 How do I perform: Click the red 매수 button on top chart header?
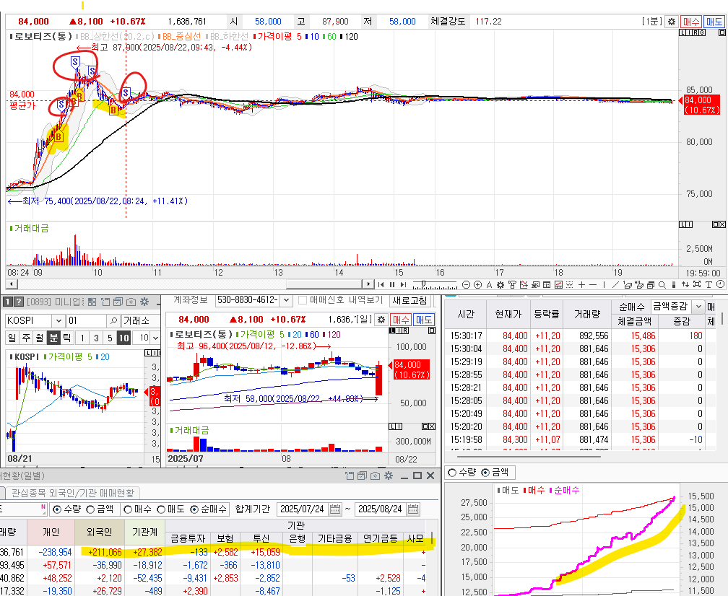691,22
